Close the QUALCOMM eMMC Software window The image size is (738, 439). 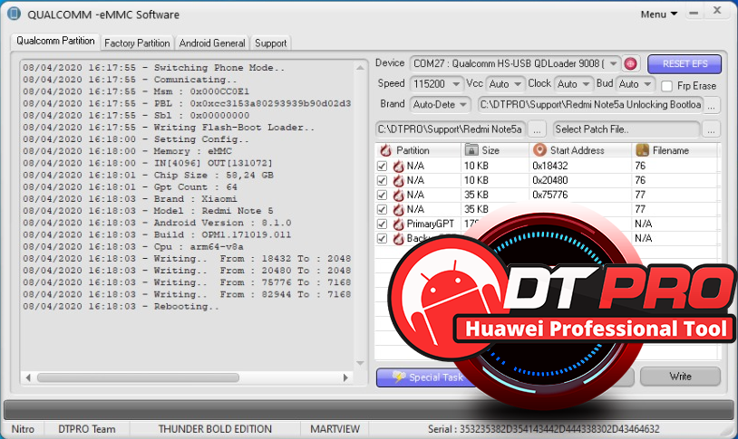click(717, 10)
